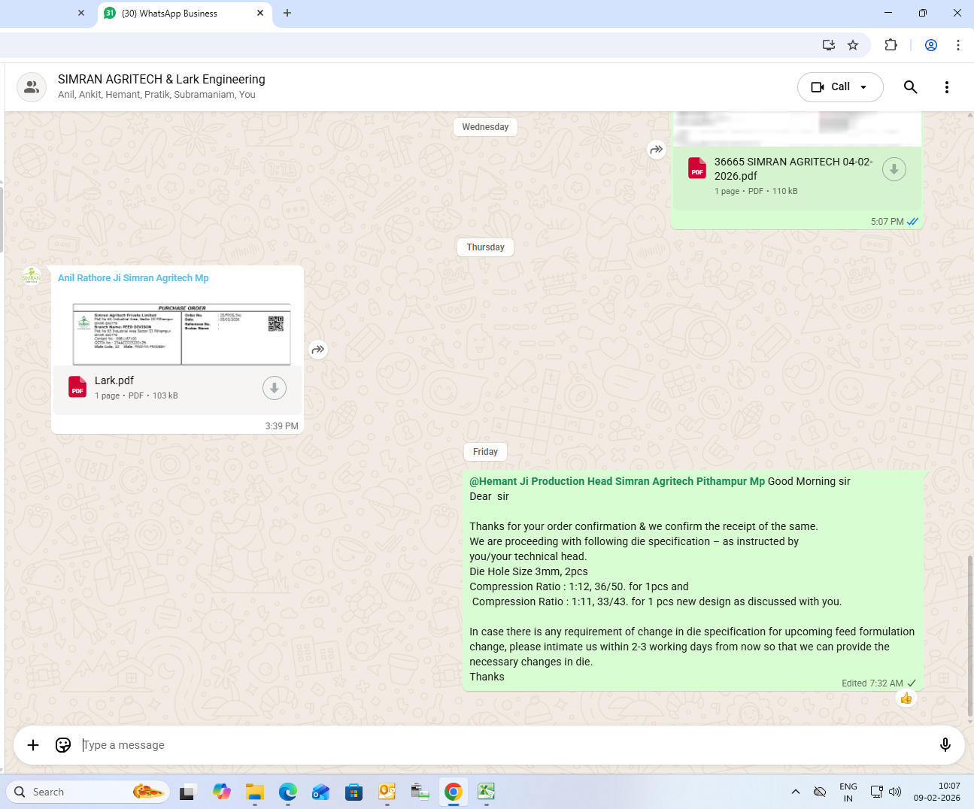
Task: Click the thumbs up reaction
Action: [x=906, y=698]
